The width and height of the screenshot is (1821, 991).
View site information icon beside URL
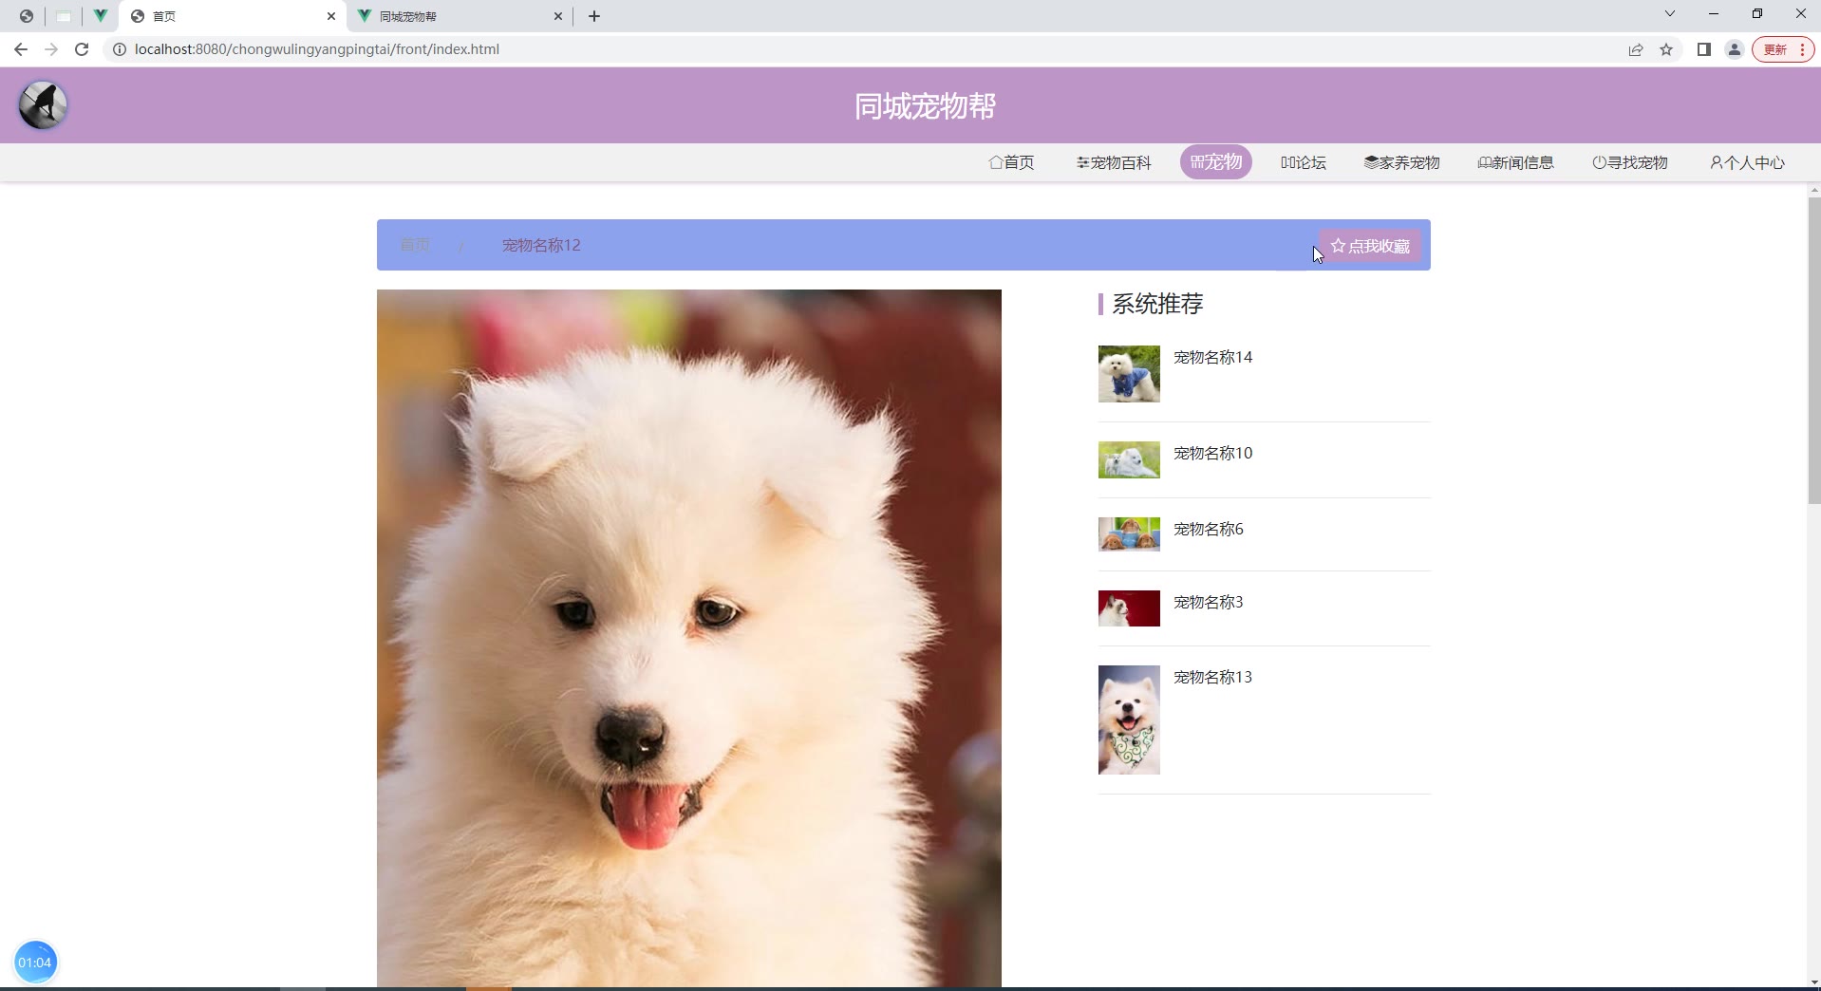[x=120, y=49]
